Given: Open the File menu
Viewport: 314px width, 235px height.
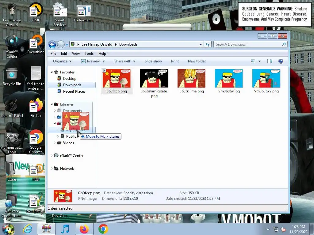Looking at the screenshot, I should point(53,54).
